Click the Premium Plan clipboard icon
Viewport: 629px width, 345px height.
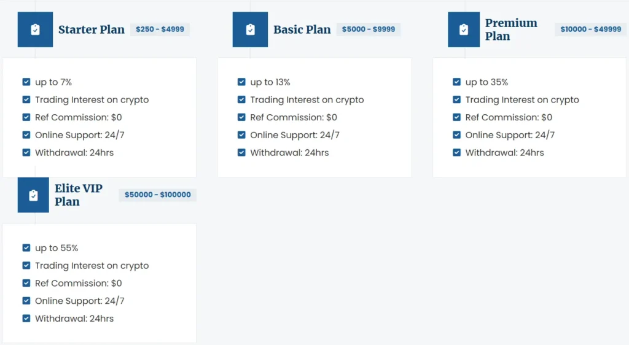464,29
